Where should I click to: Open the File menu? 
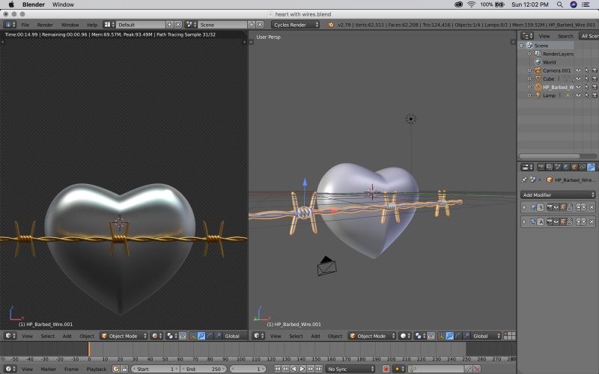(25, 25)
